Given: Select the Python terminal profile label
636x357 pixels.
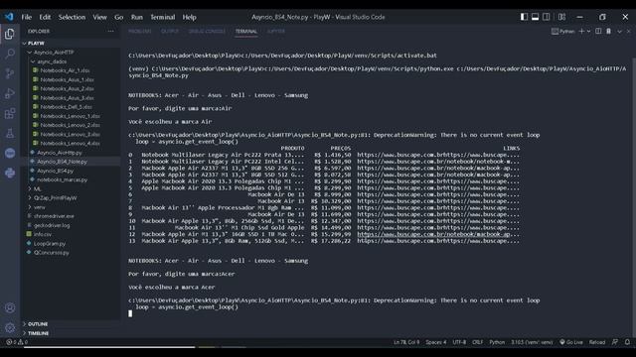Looking at the screenshot, I should point(563,31).
